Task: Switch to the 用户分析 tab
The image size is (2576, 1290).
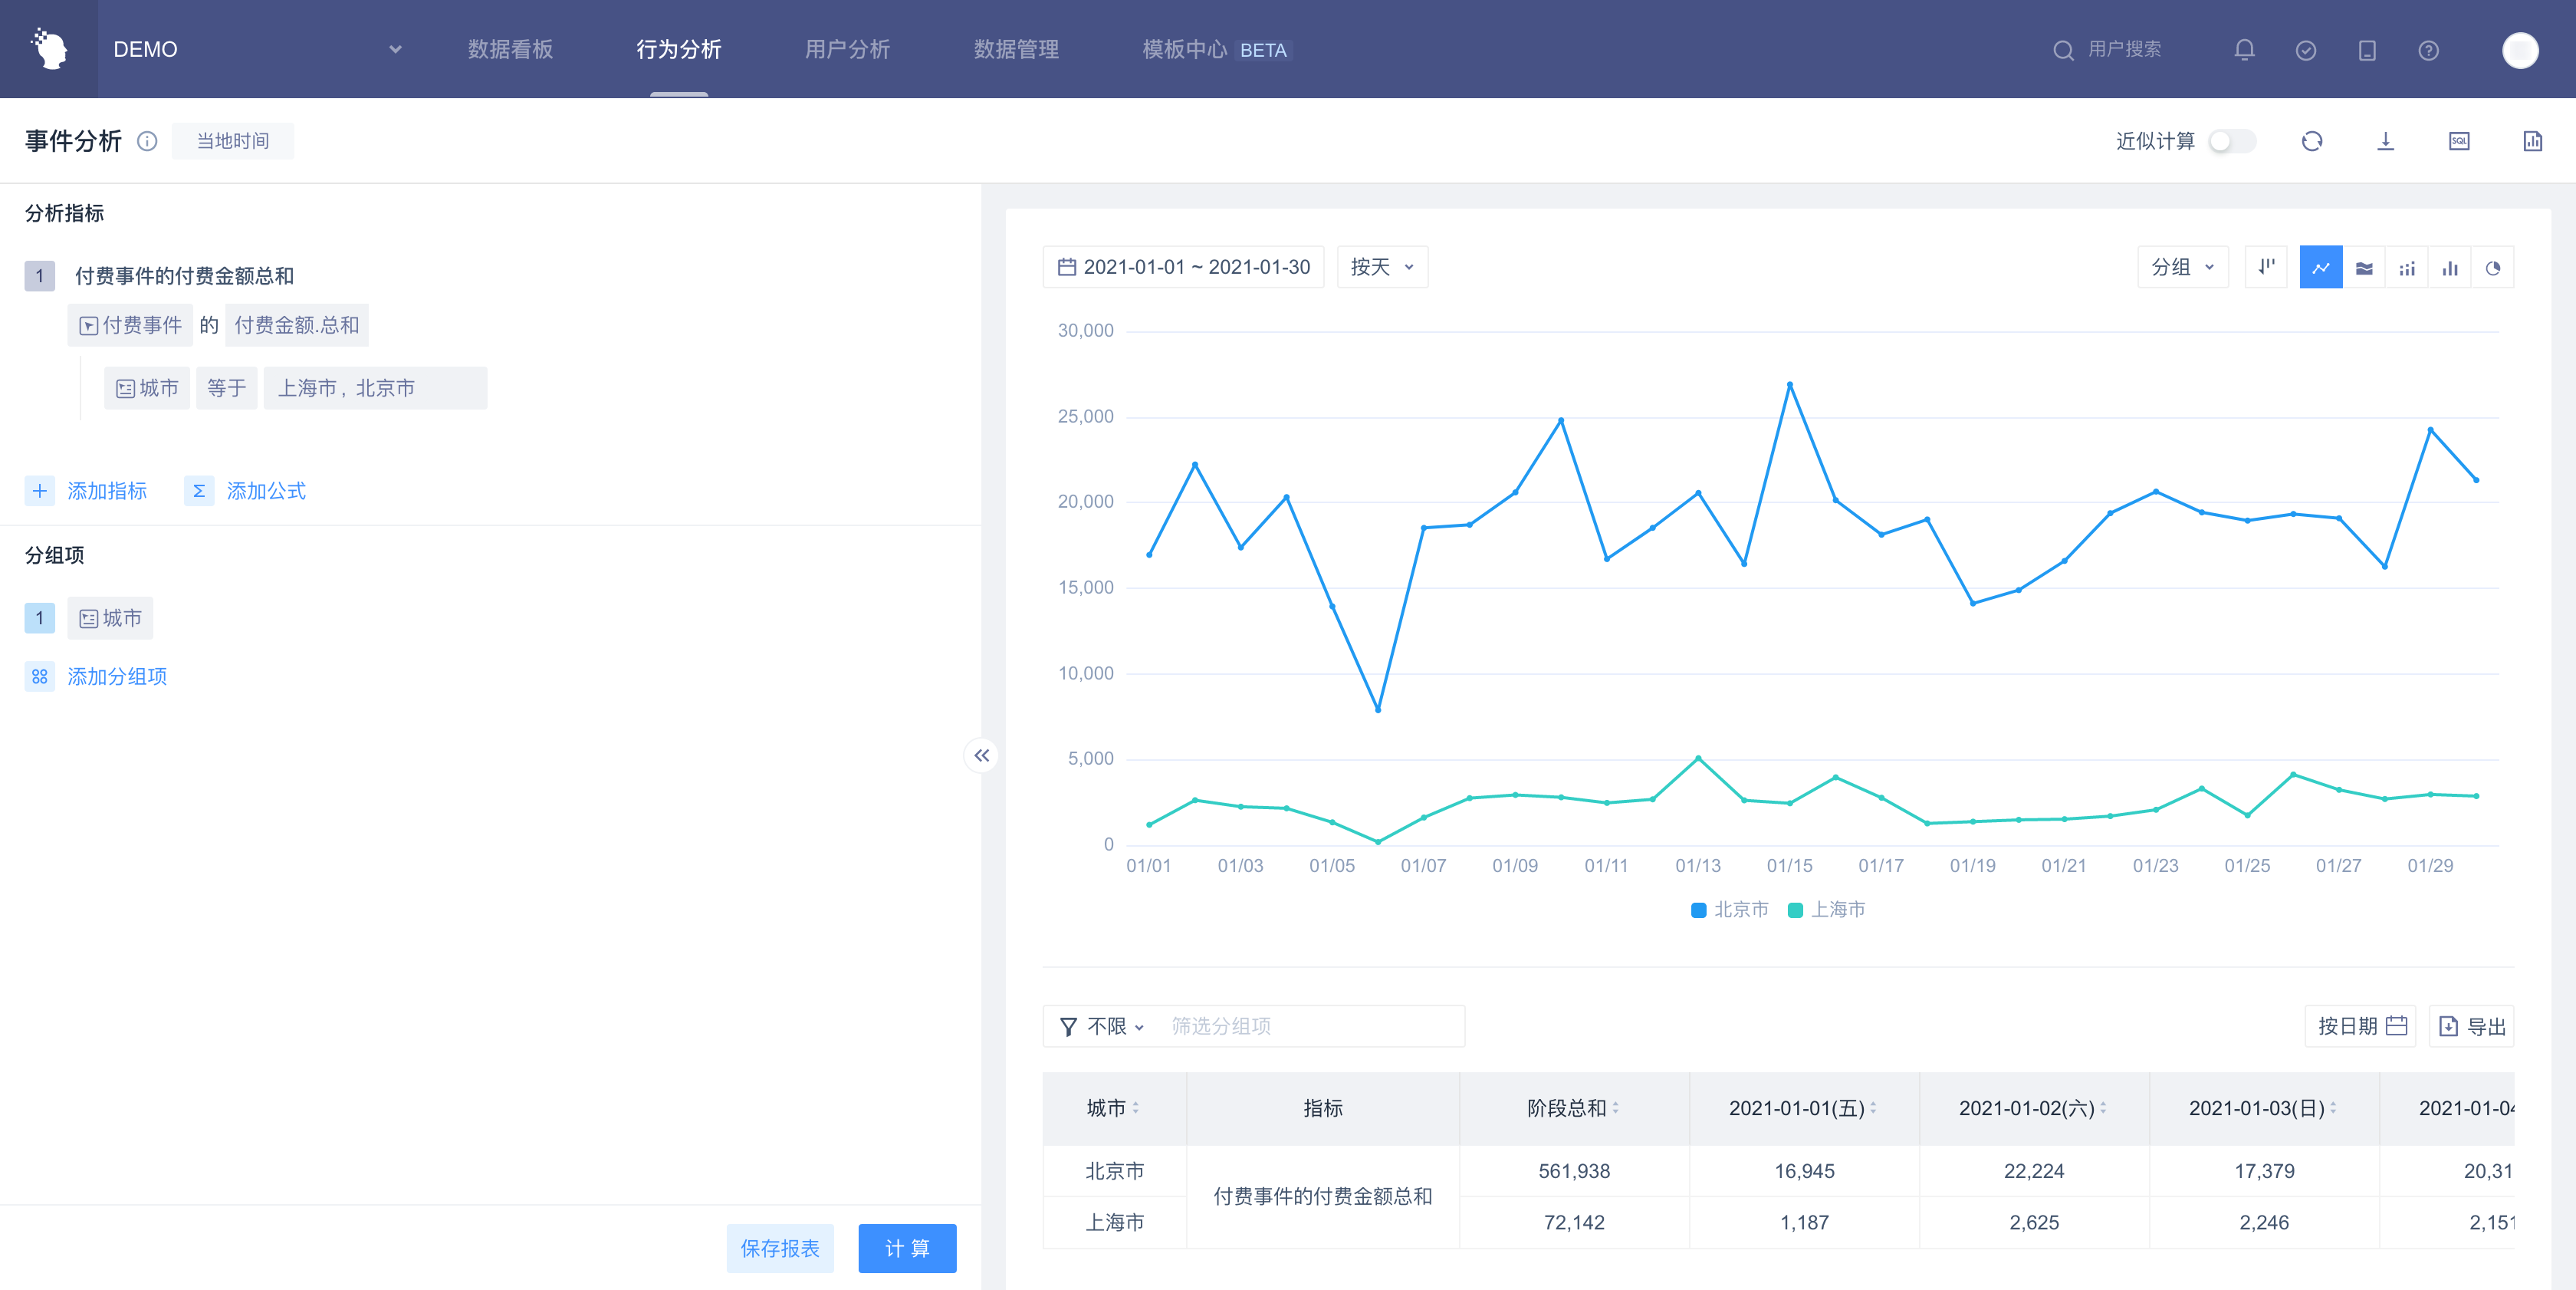Action: [847, 50]
